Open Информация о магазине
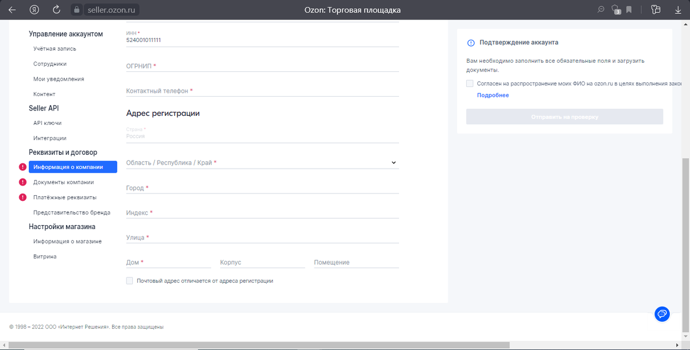Image resolution: width=690 pixels, height=350 pixels. 67,241
